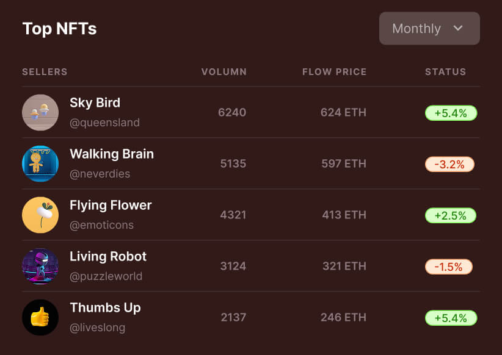The height and width of the screenshot is (355, 502).
Task: Click the Walking Brain avatar icon
Action: tap(40, 163)
